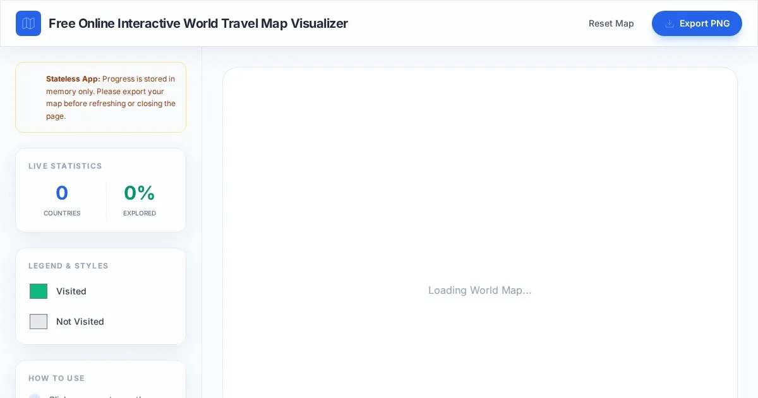Image resolution: width=758 pixels, height=398 pixels.
Task: Click the Loading World Map placeholder text
Action: pyautogui.click(x=479, y=290)
